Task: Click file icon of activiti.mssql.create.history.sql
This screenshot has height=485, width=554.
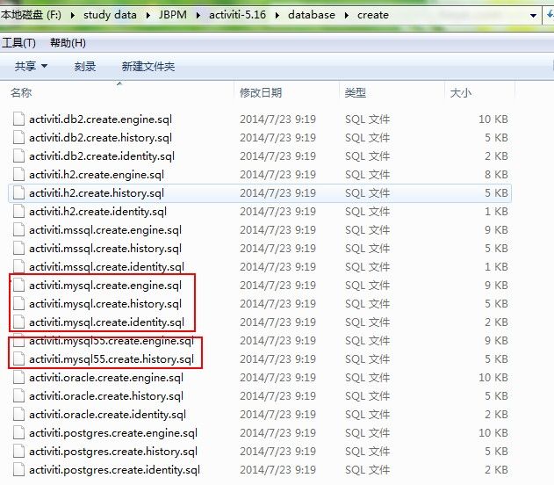Action: coord(18,248)
